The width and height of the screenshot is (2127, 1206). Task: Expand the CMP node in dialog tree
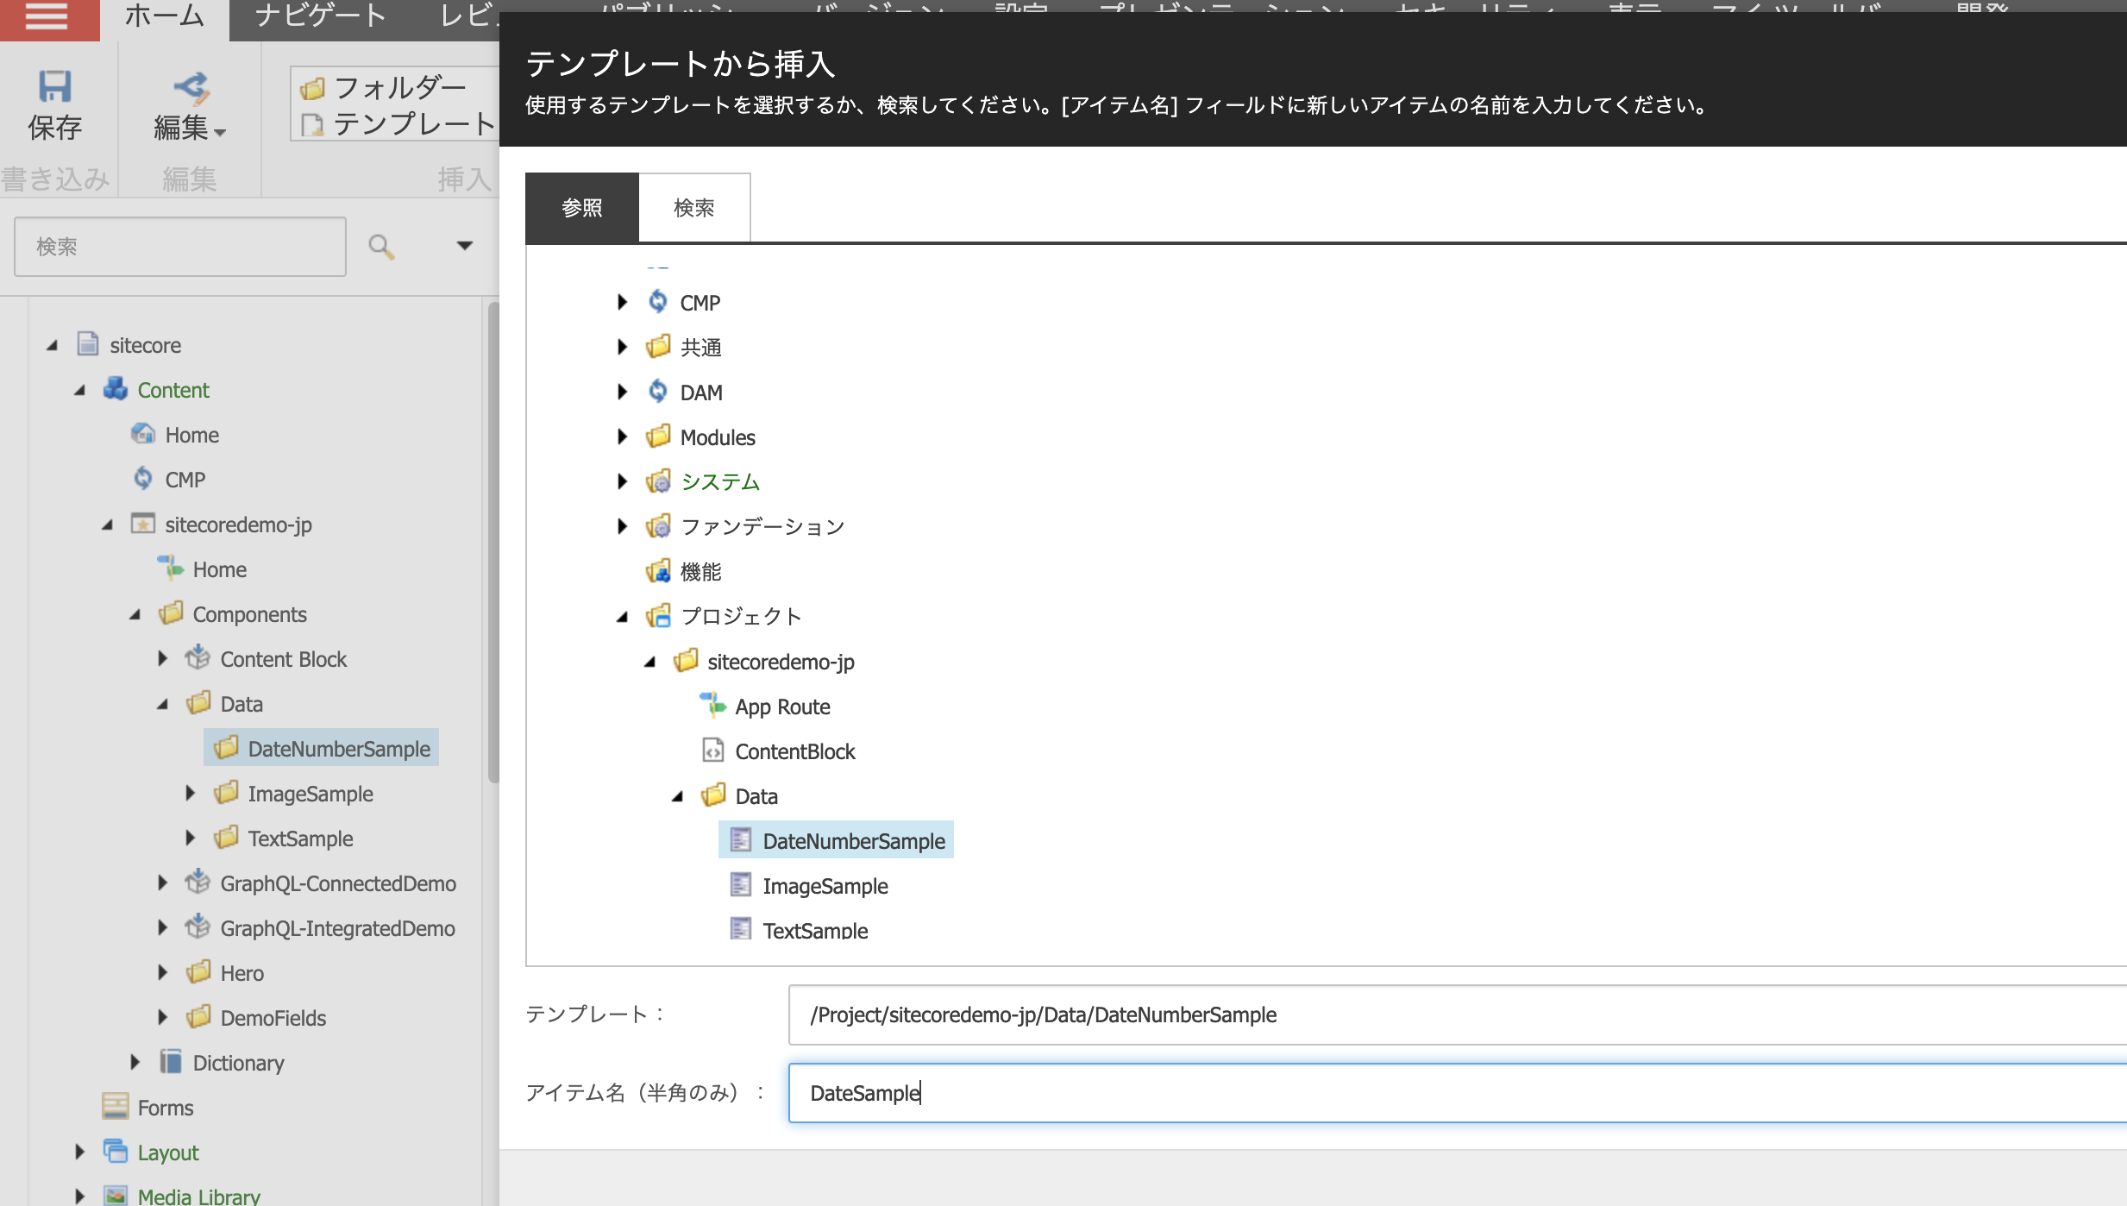point(622,302)
